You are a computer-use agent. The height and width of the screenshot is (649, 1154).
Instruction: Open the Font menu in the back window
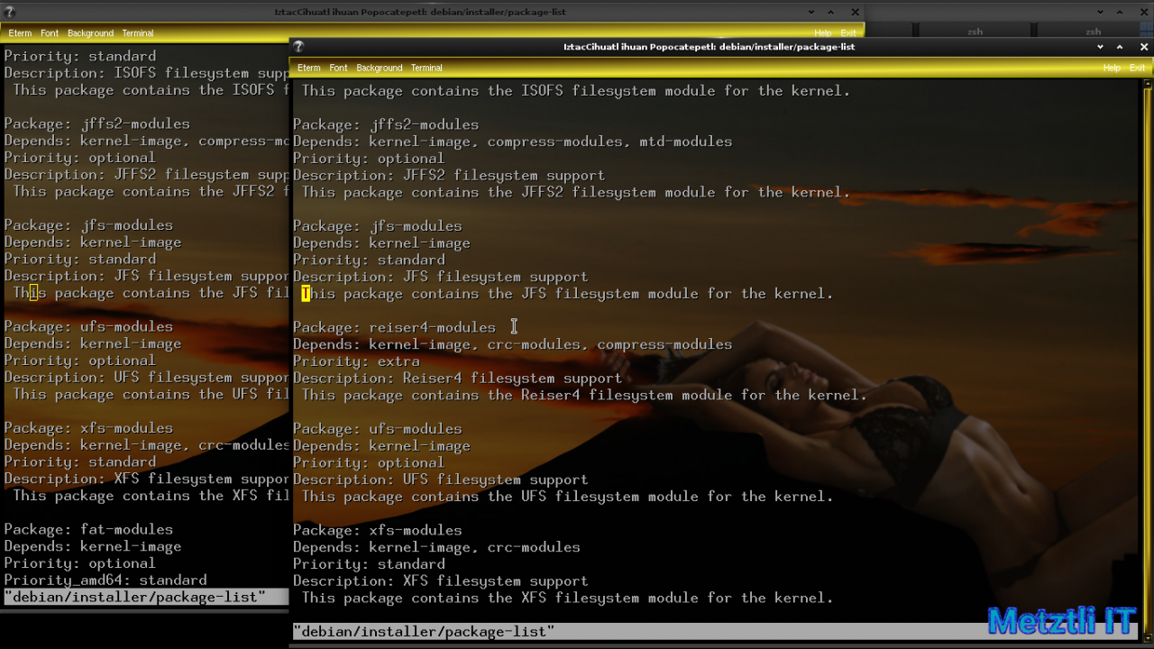(50, 33)
